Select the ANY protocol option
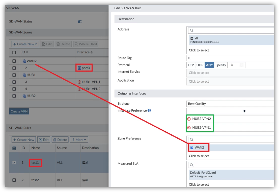The height and width of the screenshot is (192, 279). coord(209,65)
